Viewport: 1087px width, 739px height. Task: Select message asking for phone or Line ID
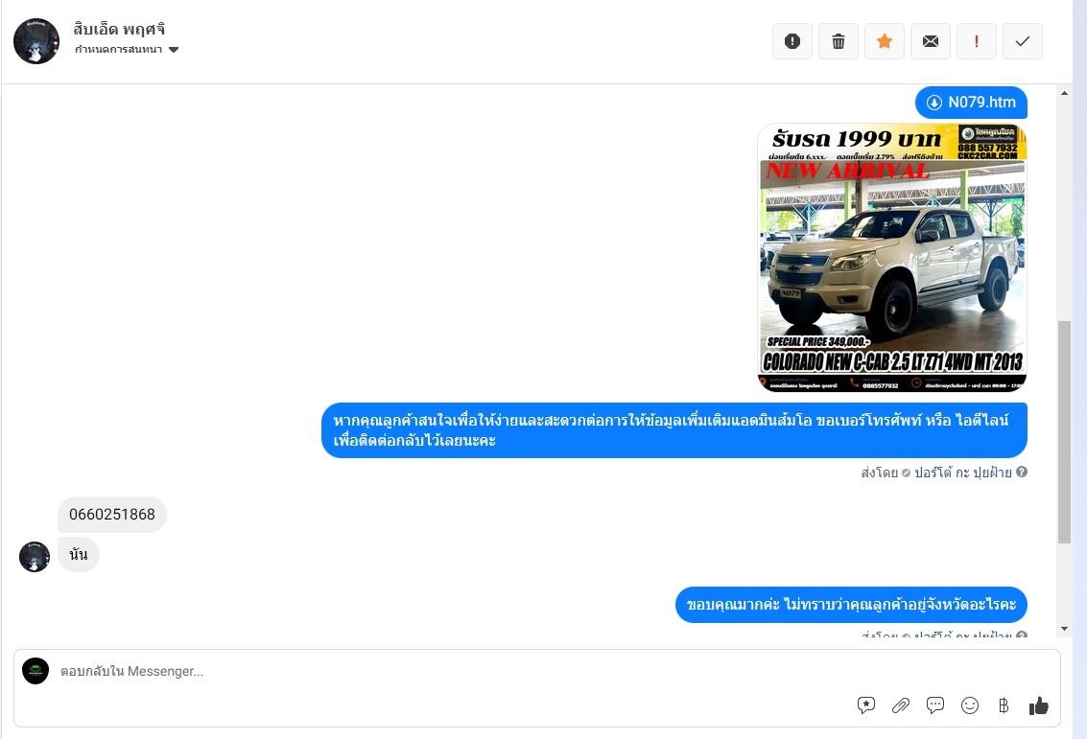point(673,430)
